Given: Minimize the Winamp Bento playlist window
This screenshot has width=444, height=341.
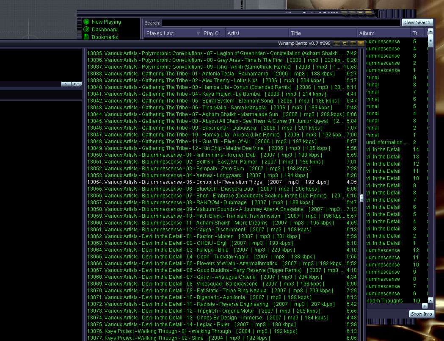Looking at the screenshot, I should 336,43.
